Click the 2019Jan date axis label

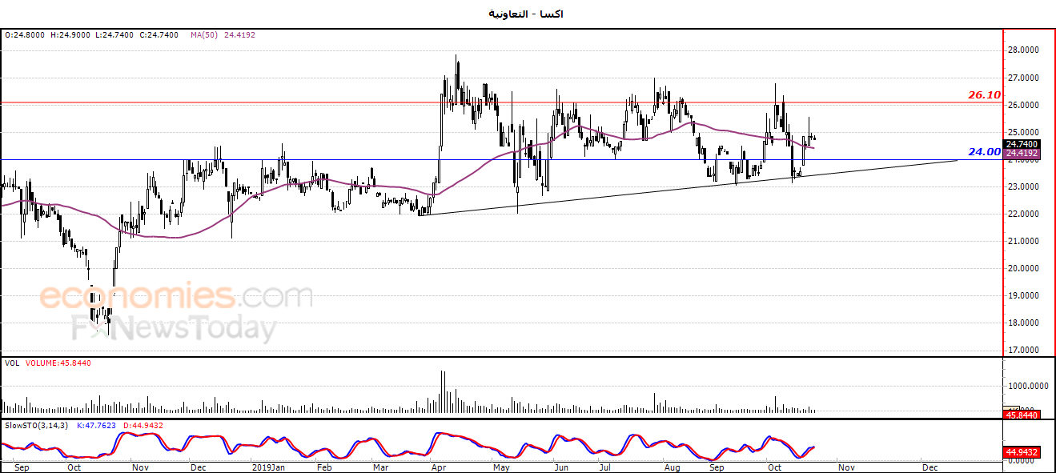click(268, 467)
